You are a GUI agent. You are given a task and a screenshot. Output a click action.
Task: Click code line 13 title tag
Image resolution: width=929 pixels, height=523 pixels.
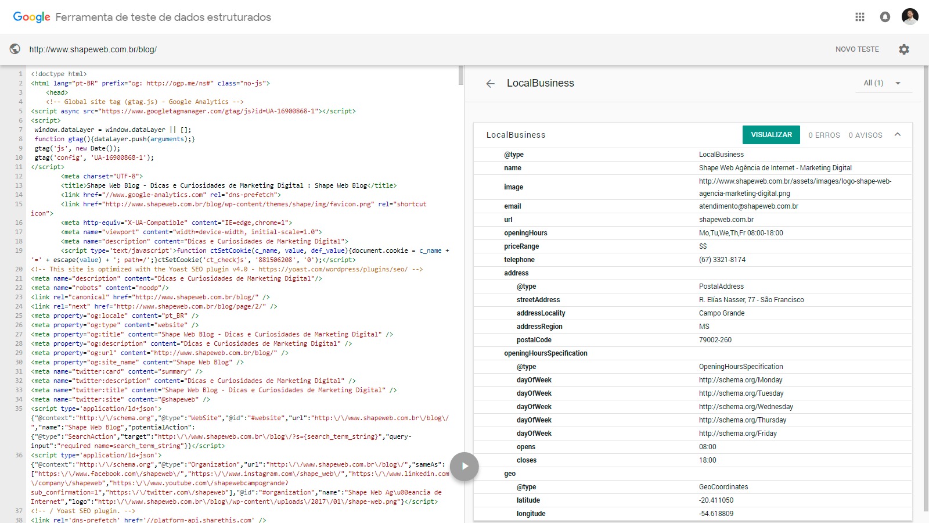pyautogui.click(x=229, y=185)
